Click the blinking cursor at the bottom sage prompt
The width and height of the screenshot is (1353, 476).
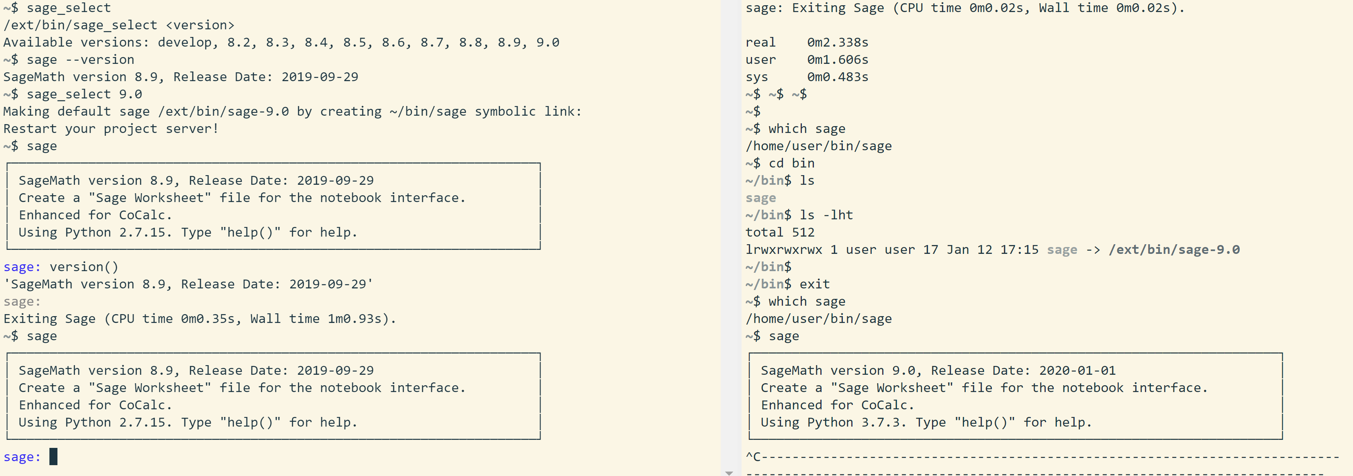(x=53, y=457)
